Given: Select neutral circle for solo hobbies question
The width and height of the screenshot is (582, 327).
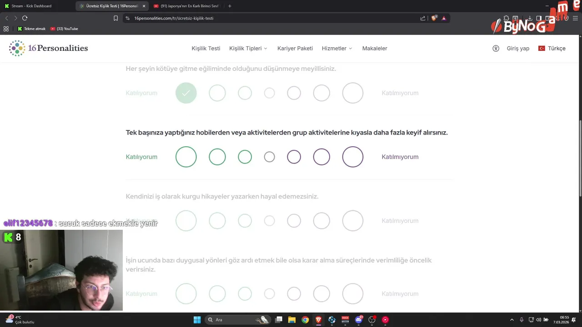Looking at the screenshot, I should 270,157.
